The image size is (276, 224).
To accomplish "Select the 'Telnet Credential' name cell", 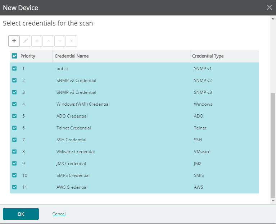I will 73,128.
